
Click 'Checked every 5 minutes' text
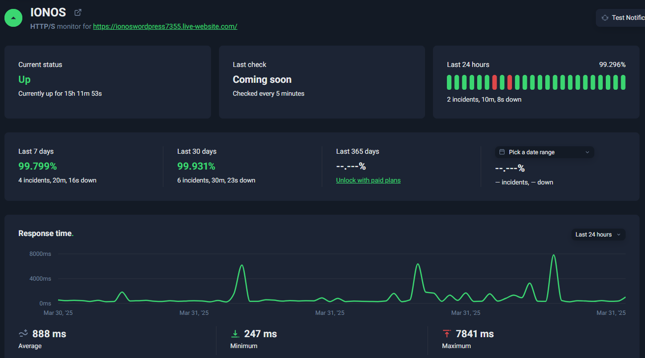point(269,94)
